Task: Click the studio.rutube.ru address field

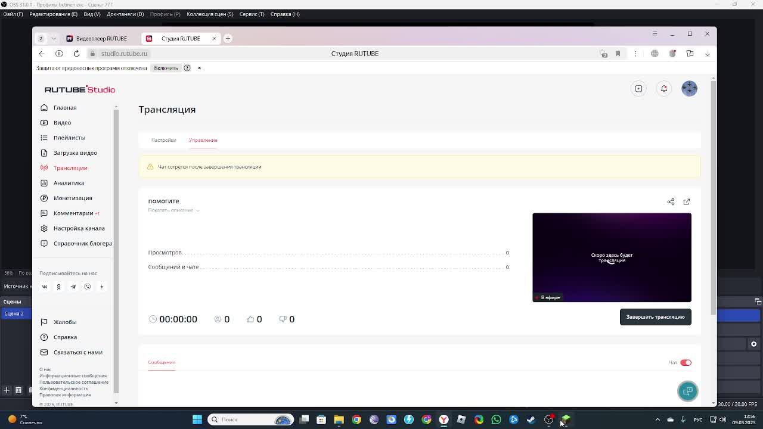Action: point(124,54)
